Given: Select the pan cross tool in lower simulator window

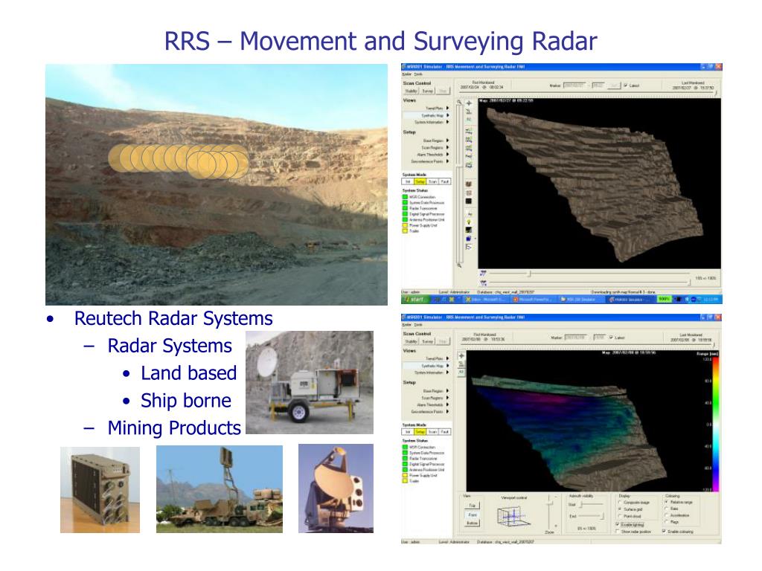Looking at the screenshot, I should pyautogui.click(x=461, y=355).
